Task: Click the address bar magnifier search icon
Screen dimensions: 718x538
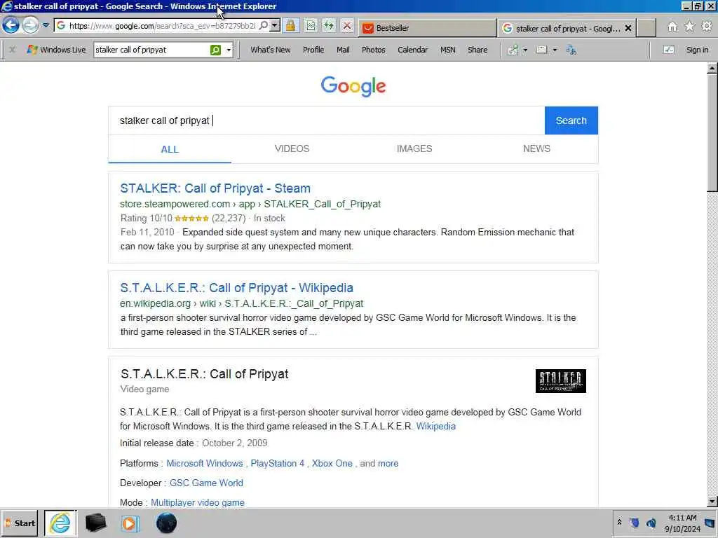Action: [x=264, y=26]
